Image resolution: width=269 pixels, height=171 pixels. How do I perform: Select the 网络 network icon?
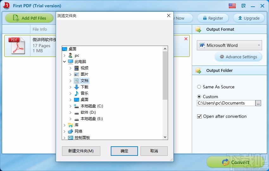pyautogui.click(x=71, y=131)
